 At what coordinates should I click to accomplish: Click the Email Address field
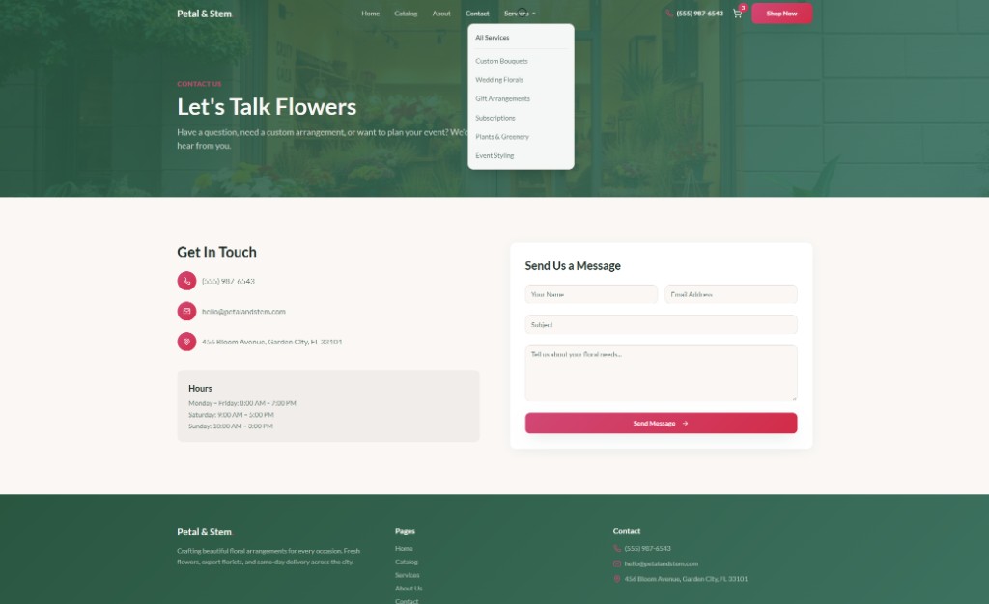(x=730, y=294)
